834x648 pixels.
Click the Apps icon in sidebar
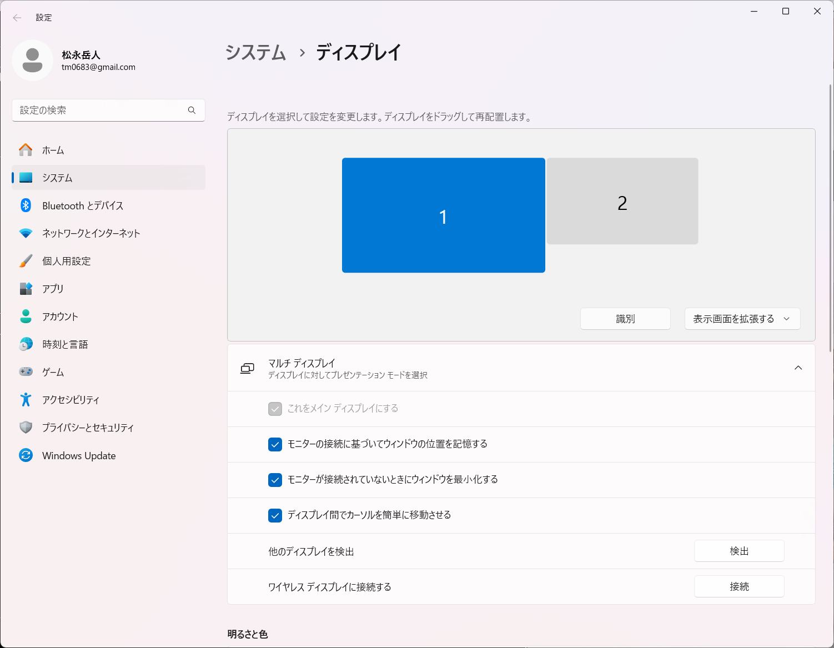pos(26,289)
